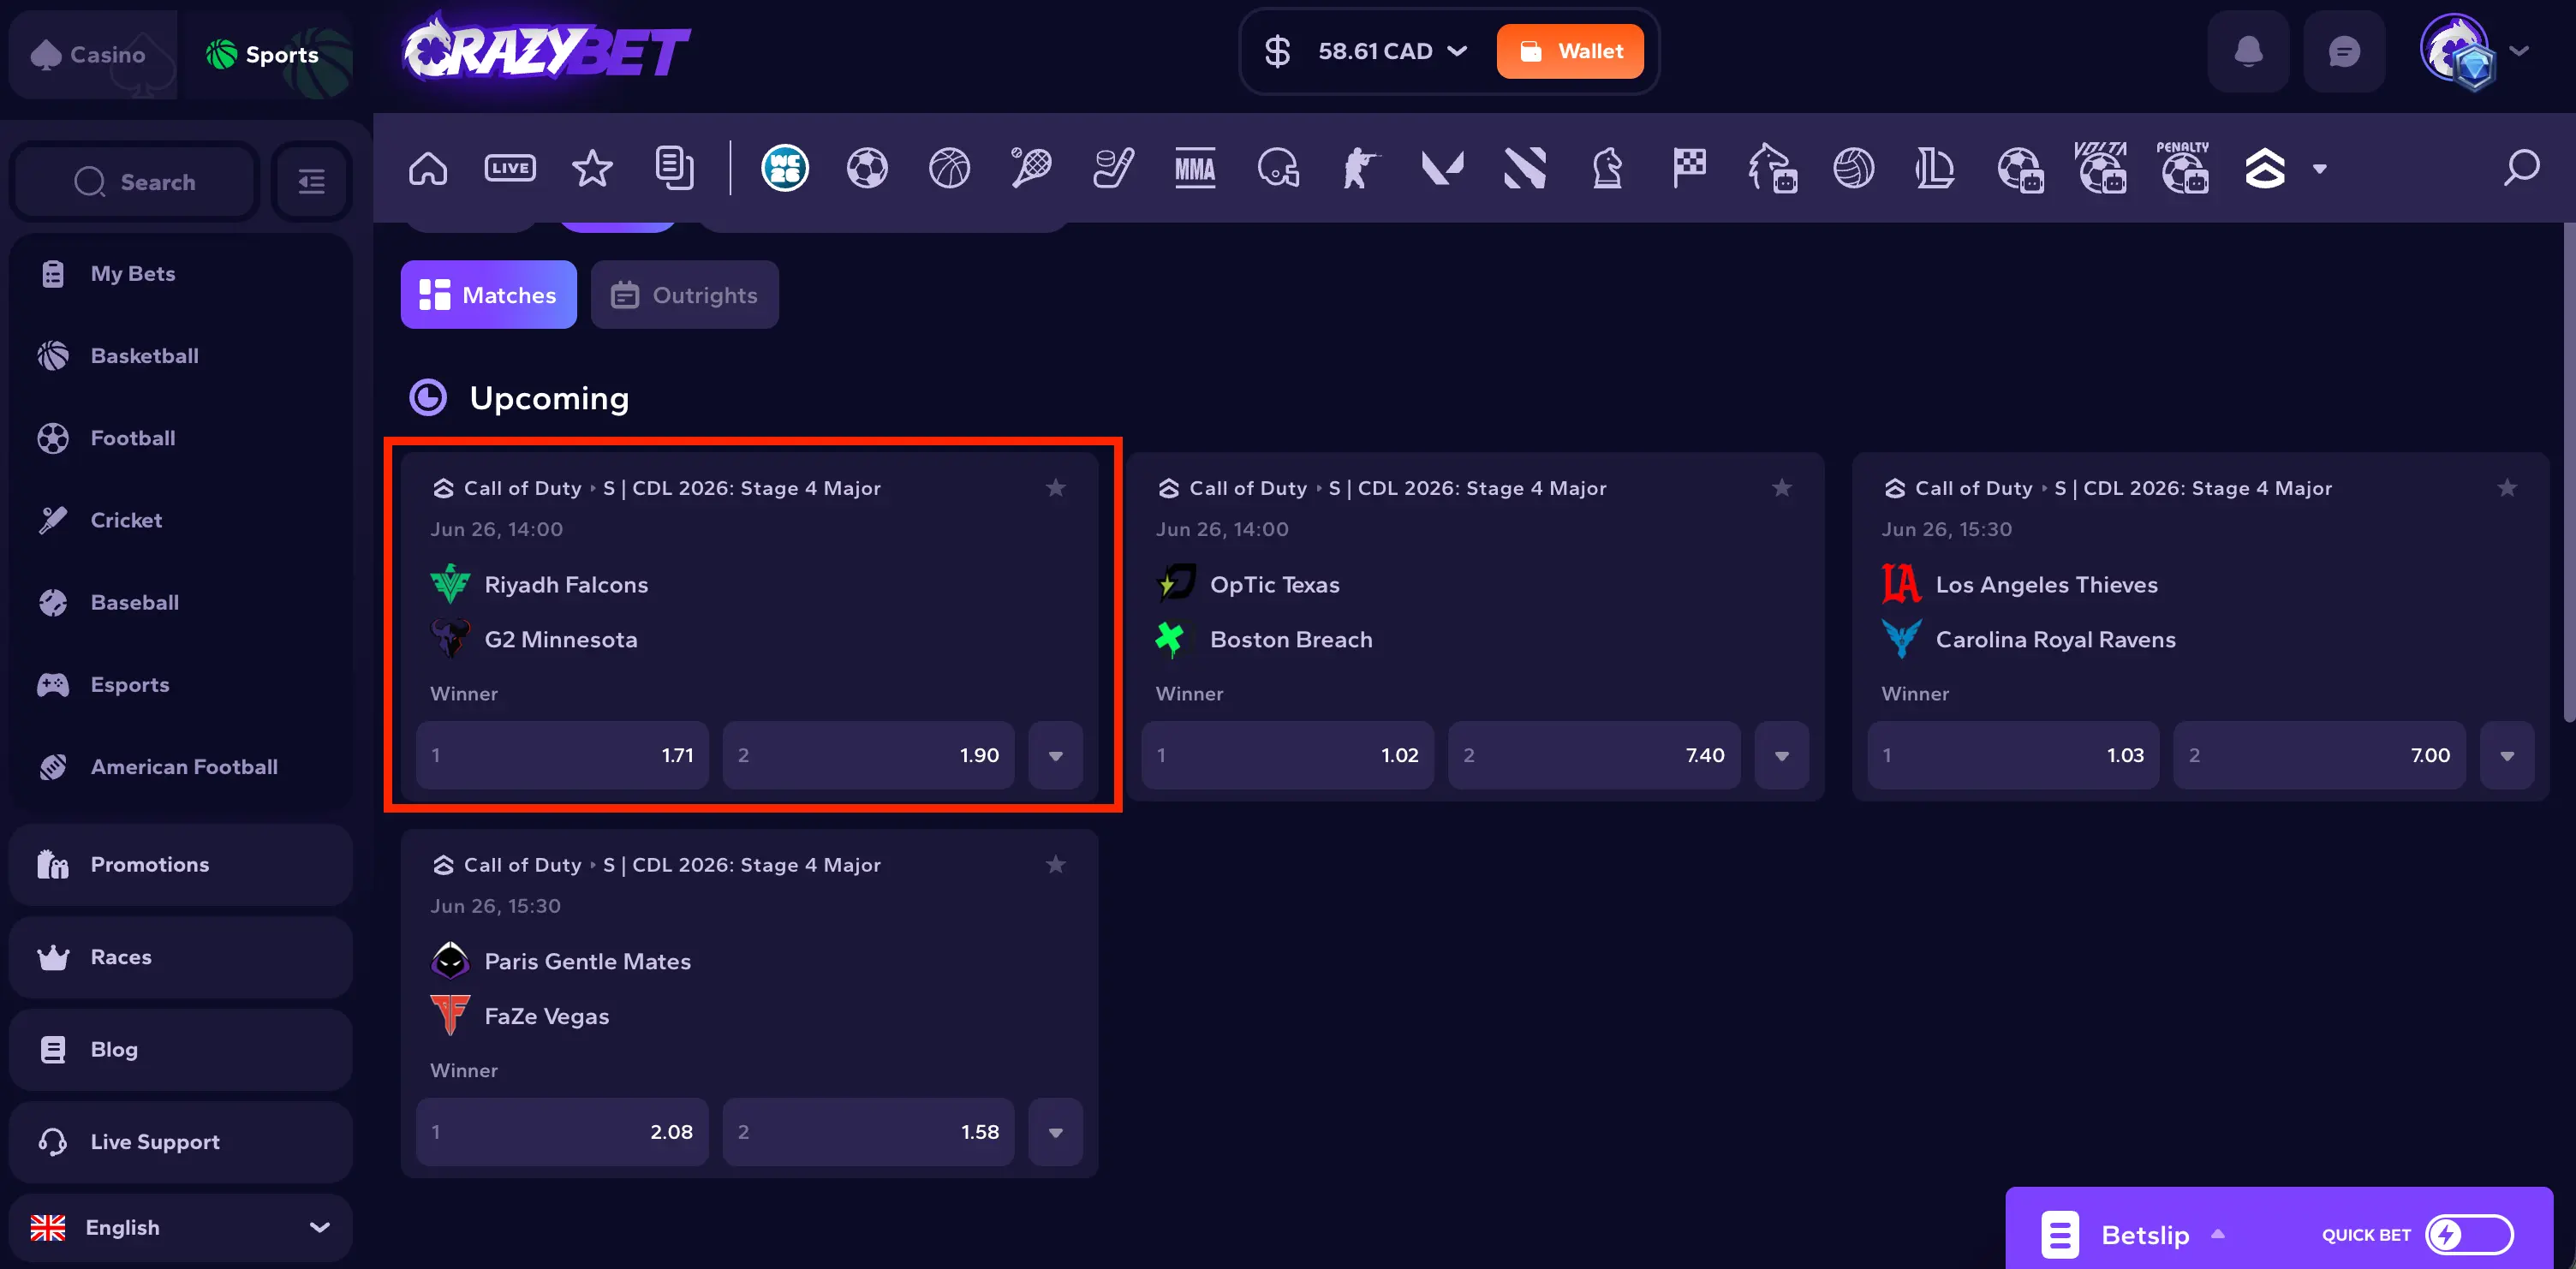Open the sports search magnifier icon
This screenshot has height=1269, width=2576.
2521,168
